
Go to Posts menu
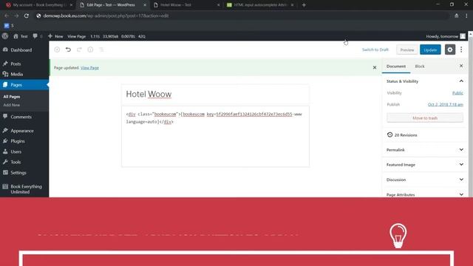coord(16,64)
